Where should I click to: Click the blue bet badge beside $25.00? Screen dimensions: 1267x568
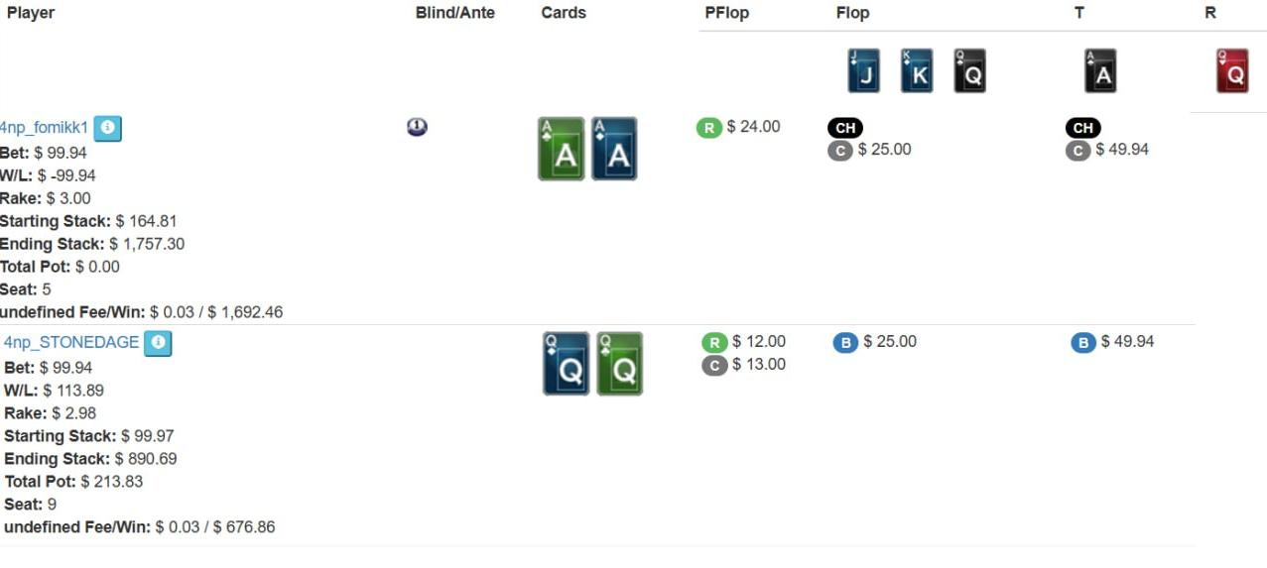[845, 343]
